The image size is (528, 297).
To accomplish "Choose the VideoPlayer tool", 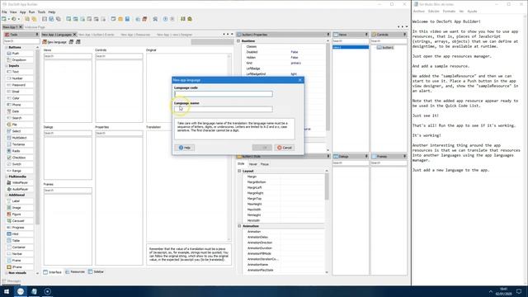I will point(19,183).
